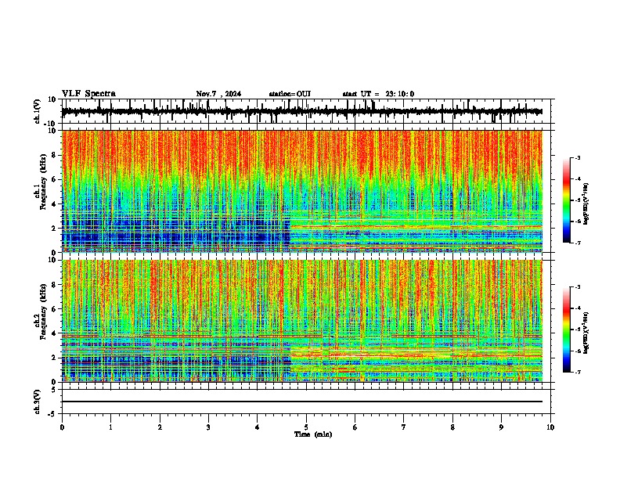This screenshot has width=620, height=479.
Task: Click time axis tick label '7'
Action: [x=404, y=427]
